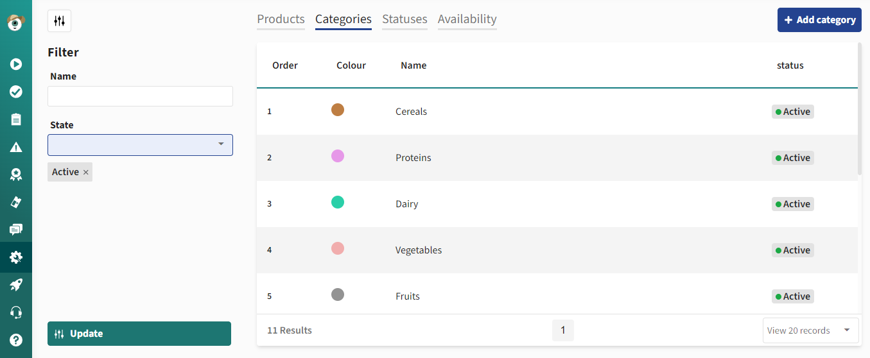Click the rocket sidebar icon
Viewport: 870px width, 358px height.
pyautogui.click(x=16, y=285)
